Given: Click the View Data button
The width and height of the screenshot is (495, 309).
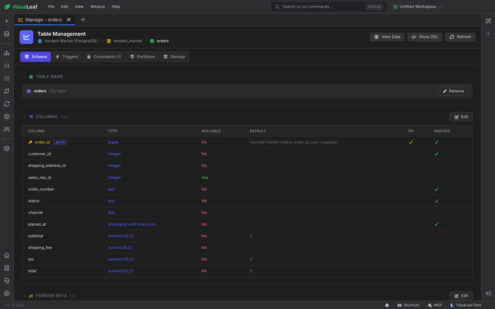Looking at the screenshot, I should (387, 37).
